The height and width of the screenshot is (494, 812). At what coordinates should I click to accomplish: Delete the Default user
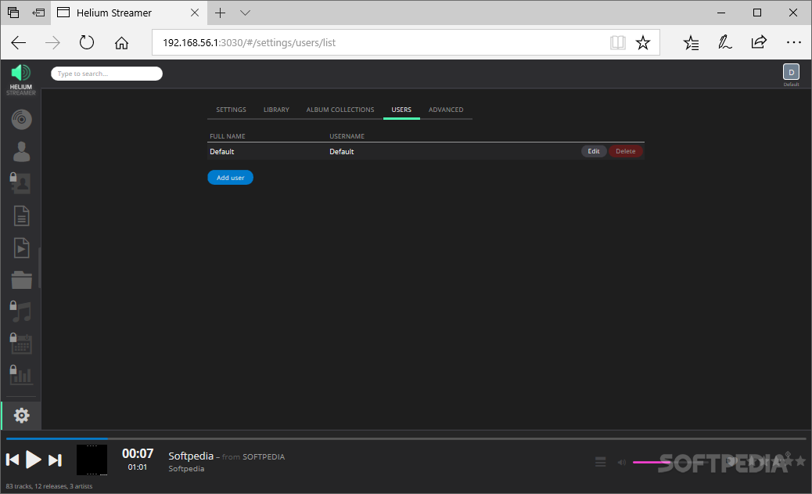(x=626, y=151)
